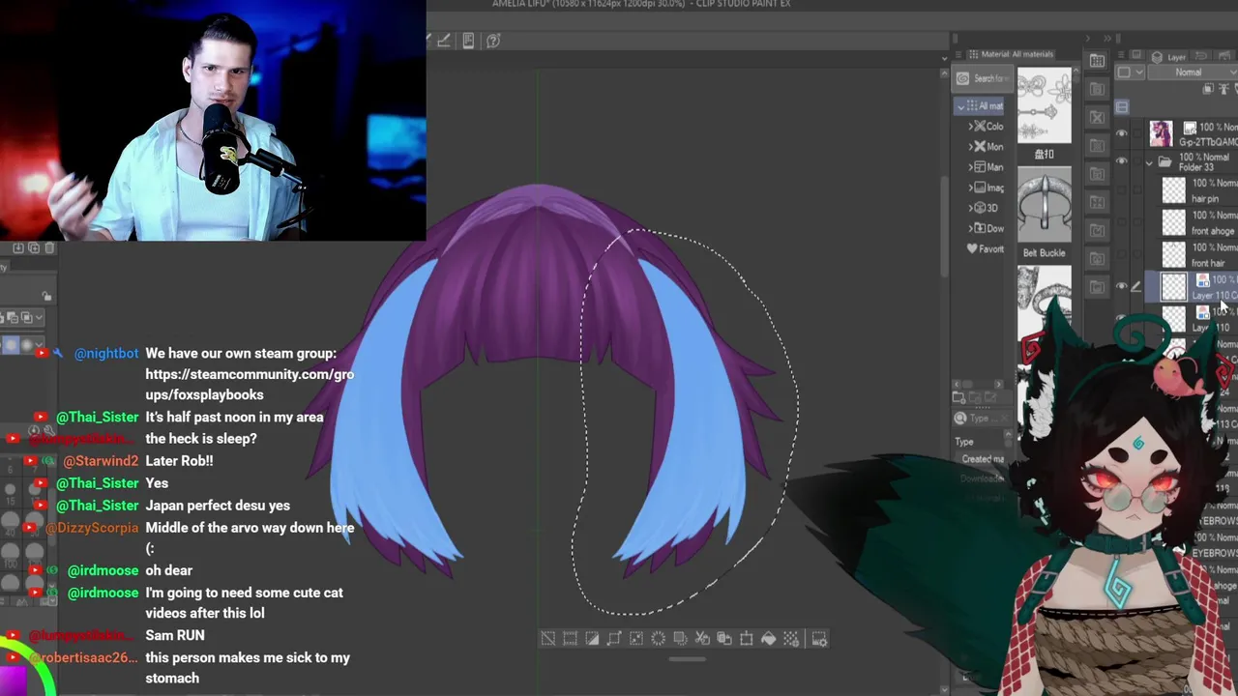The width and height of the screenshot is (1238, 696).
Task: Click Delete outside selection launcher icon
Action: pyautogui.click(x=680, y=639)
